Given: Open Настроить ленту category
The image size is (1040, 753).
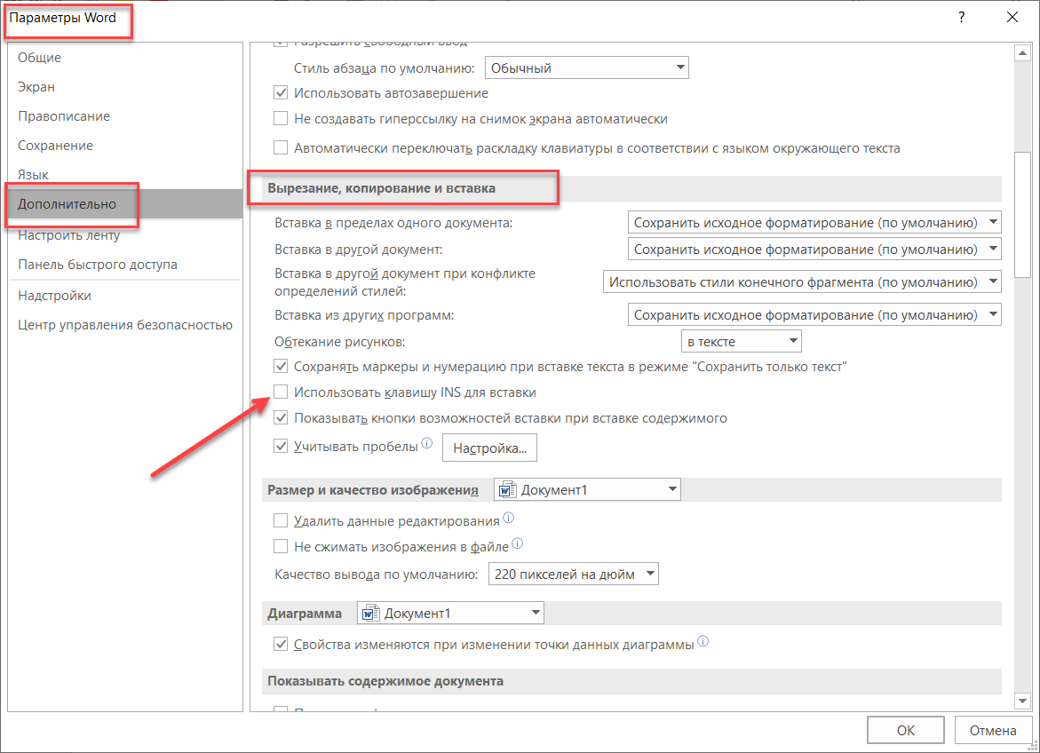Looking at the screenshot, I should 124,234.
